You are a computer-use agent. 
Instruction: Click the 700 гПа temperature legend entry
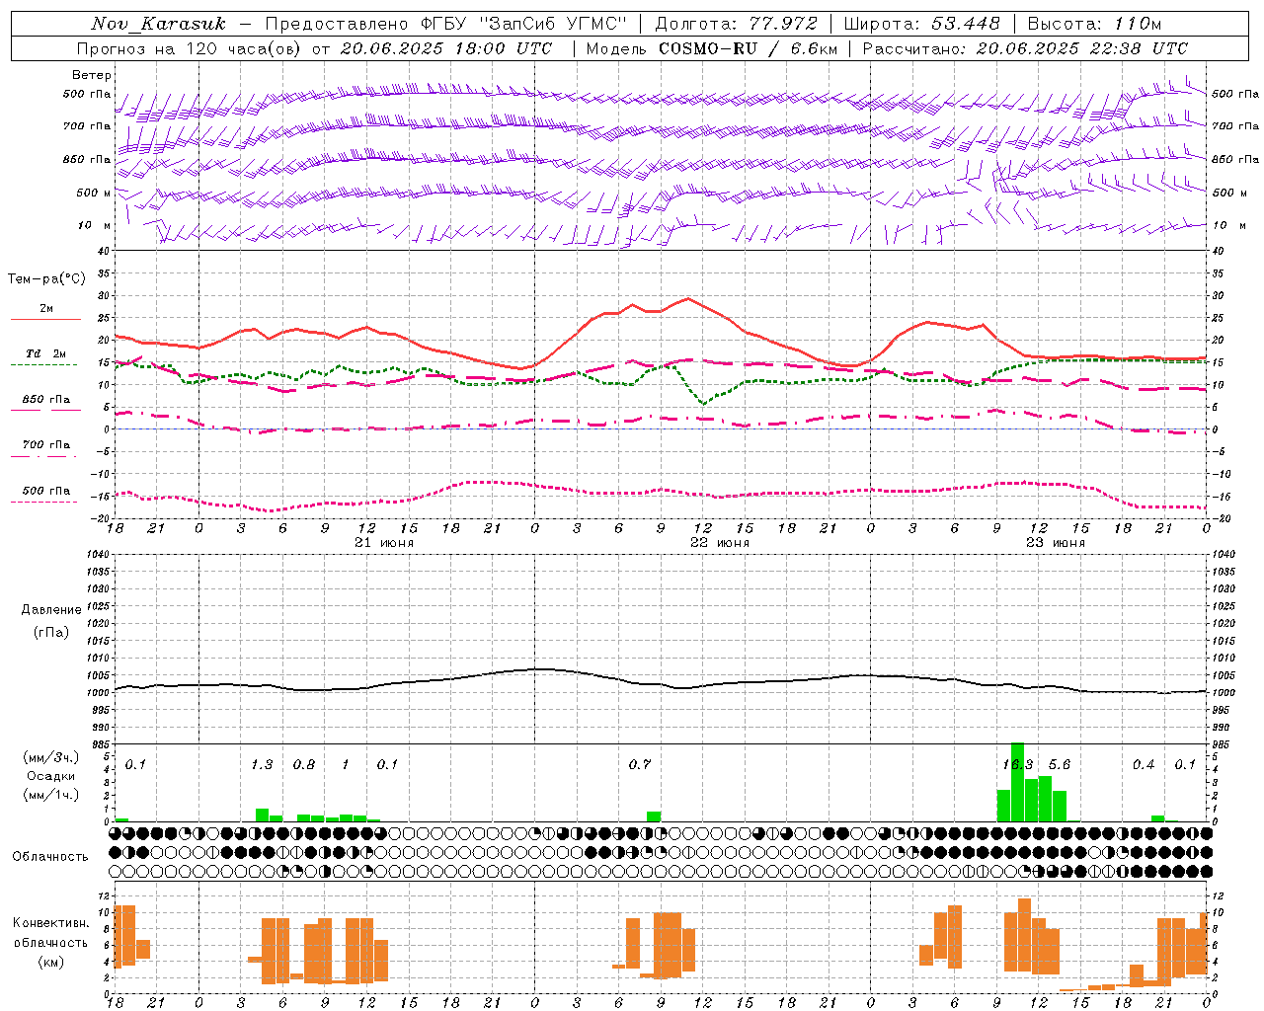tap(46, 445)
